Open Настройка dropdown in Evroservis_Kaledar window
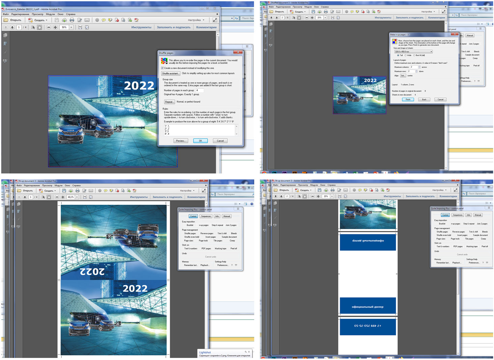This screenshot has width=494, height=360. (x=196, y=20)
